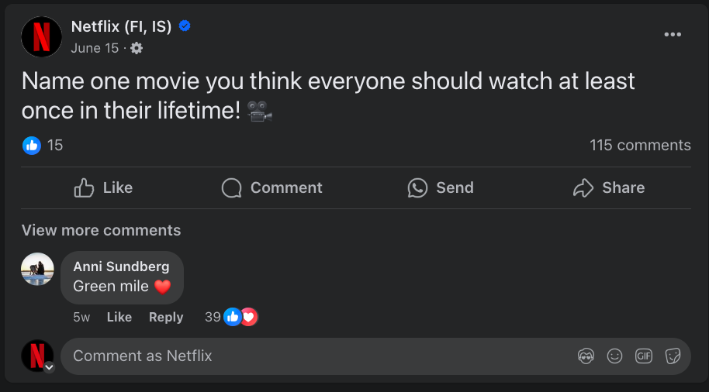Viewport: 709px width, 392px height.
Task: Open the avatar sticker picker icon
Action: click(x=586, y=356)
